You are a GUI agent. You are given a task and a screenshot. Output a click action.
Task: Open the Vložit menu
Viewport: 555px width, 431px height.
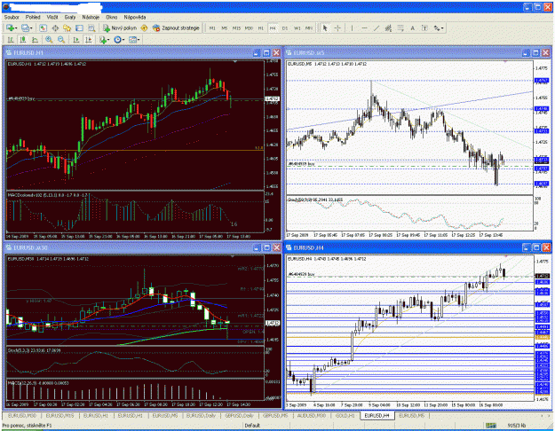tap(52, 17)
